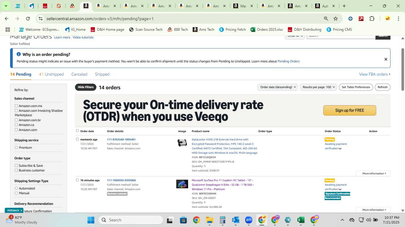The width and height of the screenshot is (405, 227).
Task: Switch to the Shipped orders tab
Action: (102, 74)
